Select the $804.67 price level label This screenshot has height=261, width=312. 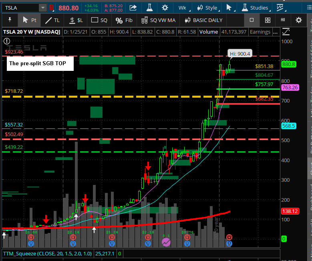coord(264,75)
